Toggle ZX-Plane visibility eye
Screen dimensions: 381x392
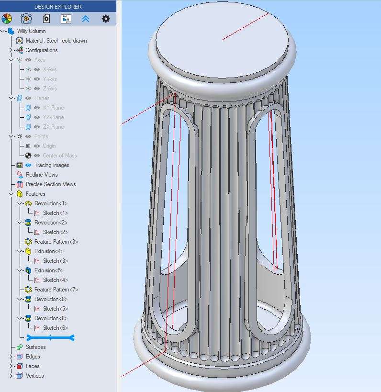point(37,127)
